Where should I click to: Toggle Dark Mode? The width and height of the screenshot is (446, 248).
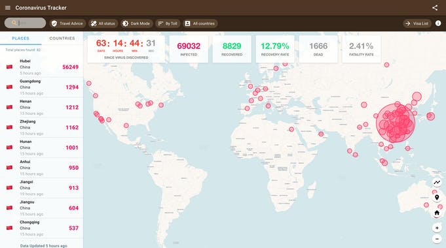point(136,23)
